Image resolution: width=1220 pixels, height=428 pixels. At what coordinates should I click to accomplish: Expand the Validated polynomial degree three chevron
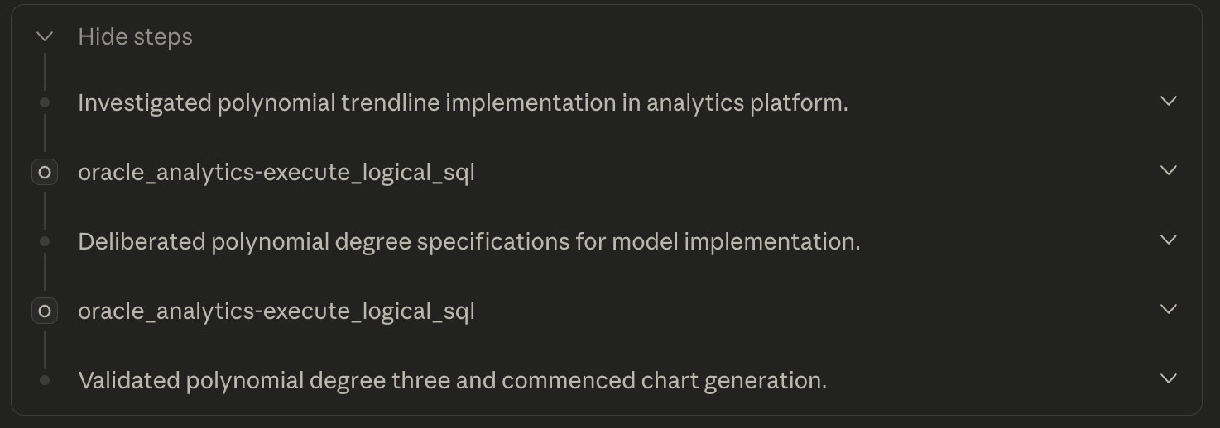pos(1168,378)
